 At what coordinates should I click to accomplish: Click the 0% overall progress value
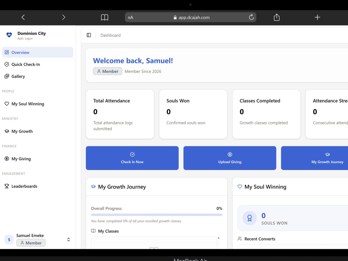(219, 208)
